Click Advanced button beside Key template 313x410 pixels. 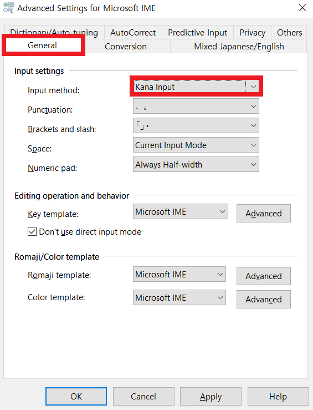click(x=263, y=214)
